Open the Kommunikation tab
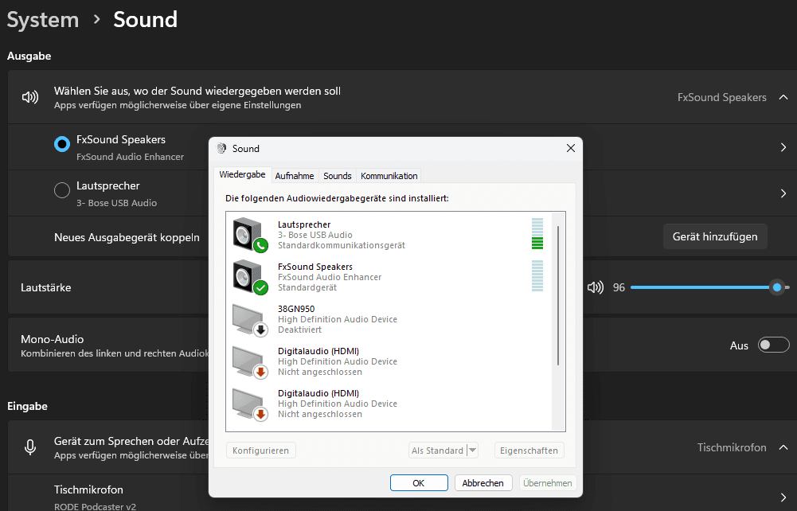The width and height of the screenshot is (797, 511). click(389, 176)
